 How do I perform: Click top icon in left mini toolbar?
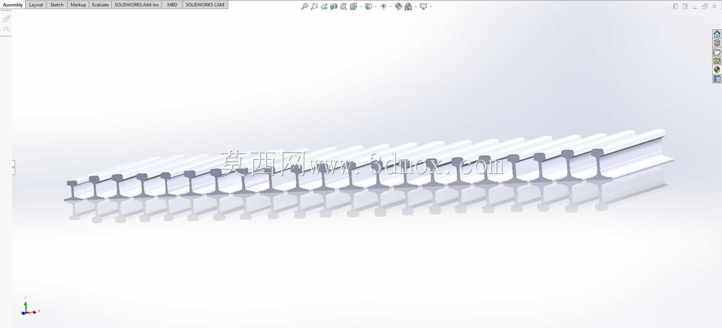pyautogui.click(x=6, y=19)
